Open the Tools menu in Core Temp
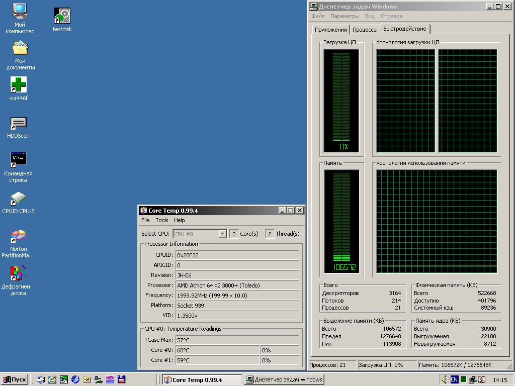The height and width of the screenshot is (386, 515). click(x=162, y=220)
